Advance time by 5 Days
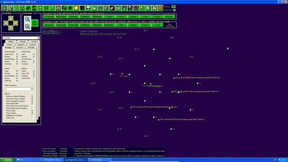 pyautogui.click(x=157, y=17)
